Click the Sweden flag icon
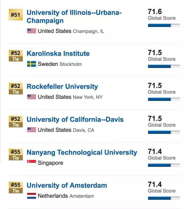Image resolution: width=188 pixels, height=209 pixels. (31, 64)
